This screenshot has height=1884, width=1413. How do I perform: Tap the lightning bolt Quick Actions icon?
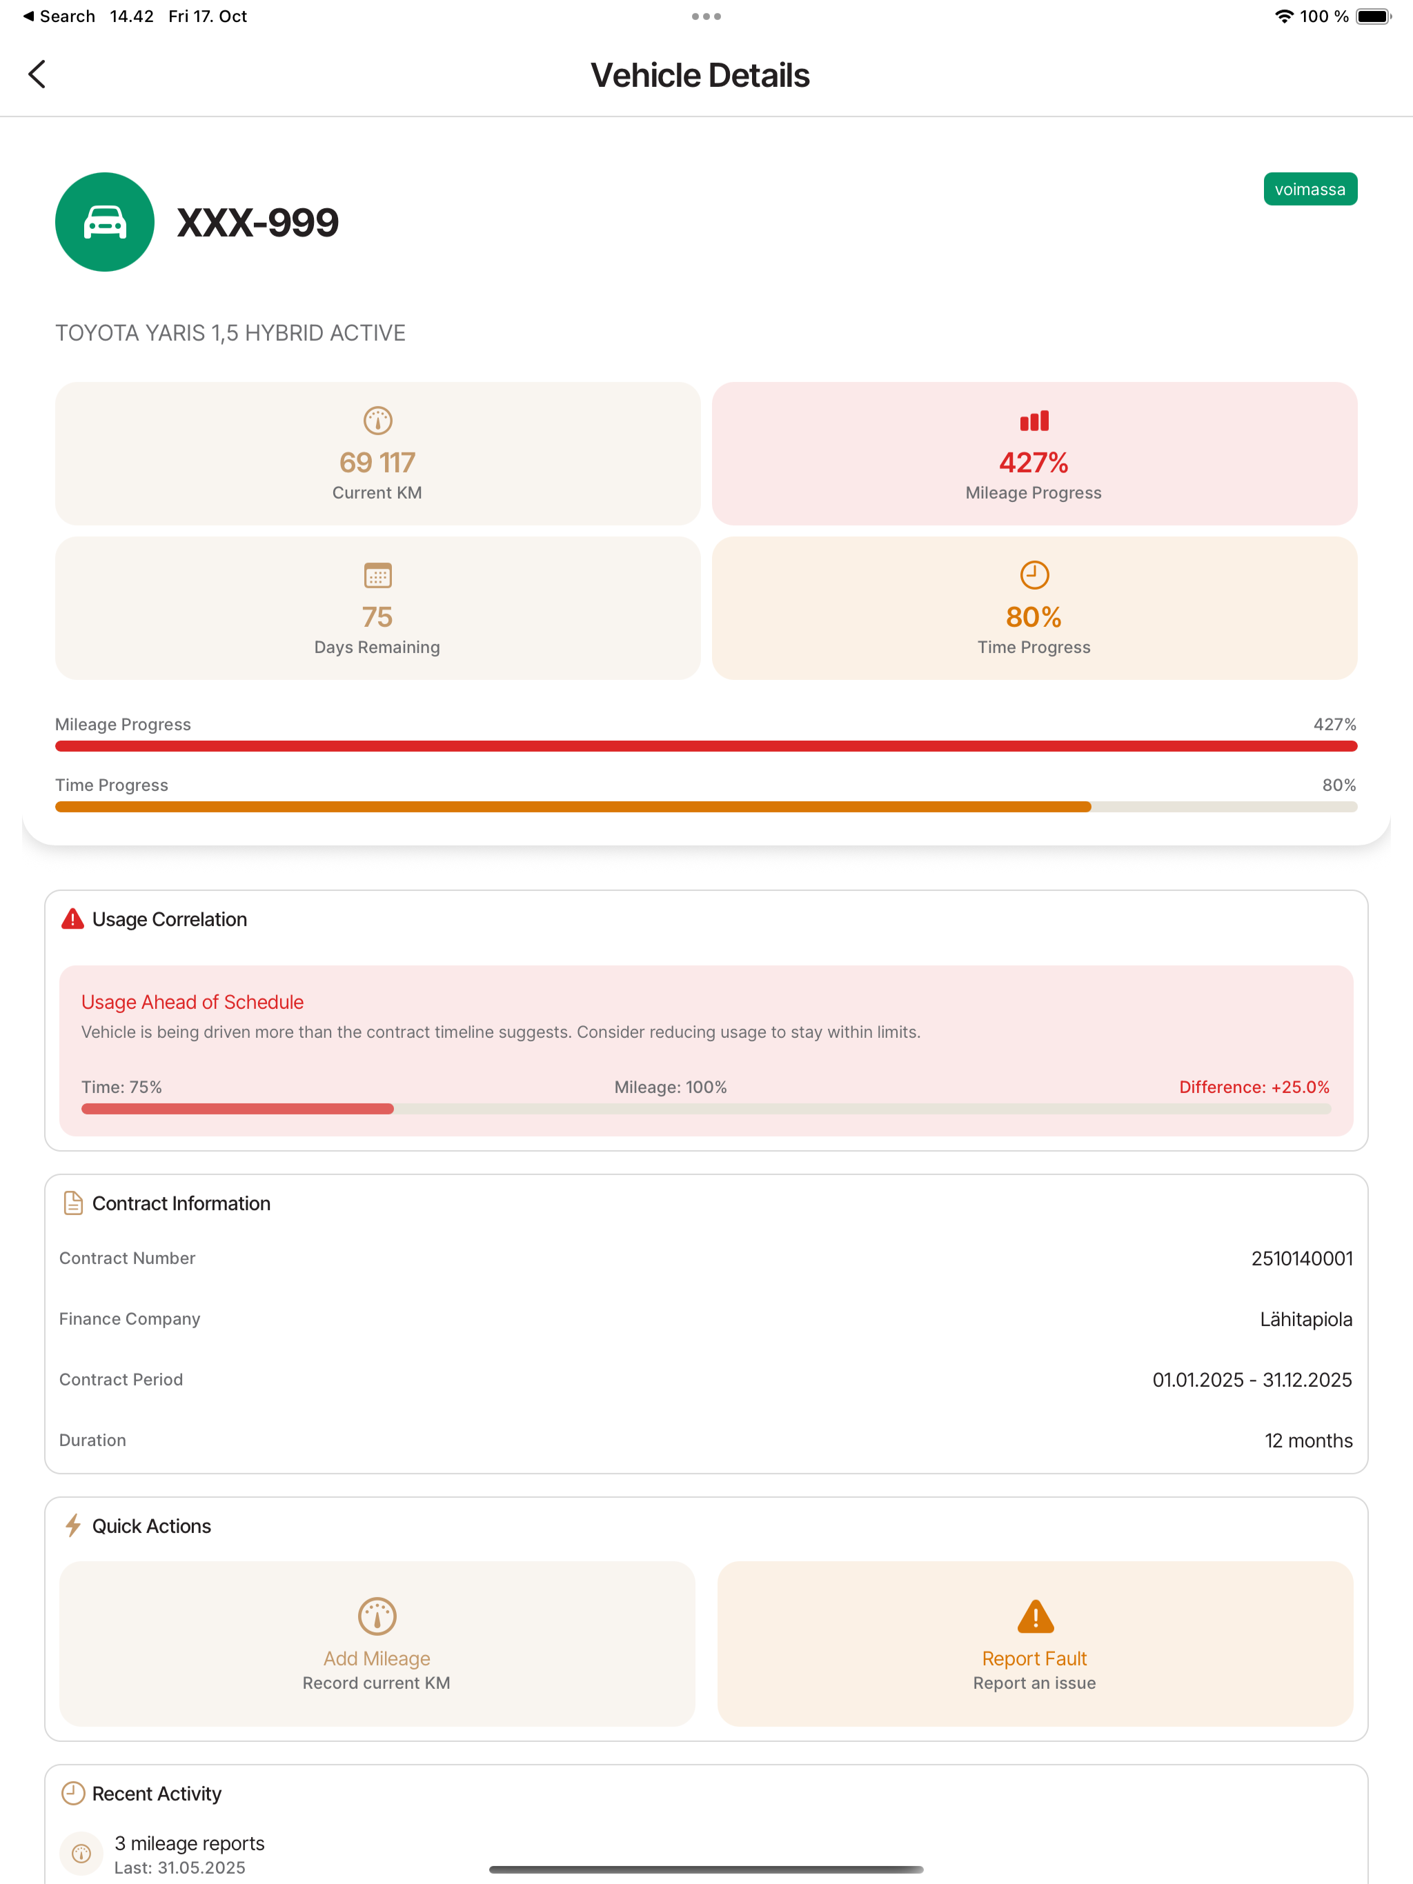point(73,1525)
